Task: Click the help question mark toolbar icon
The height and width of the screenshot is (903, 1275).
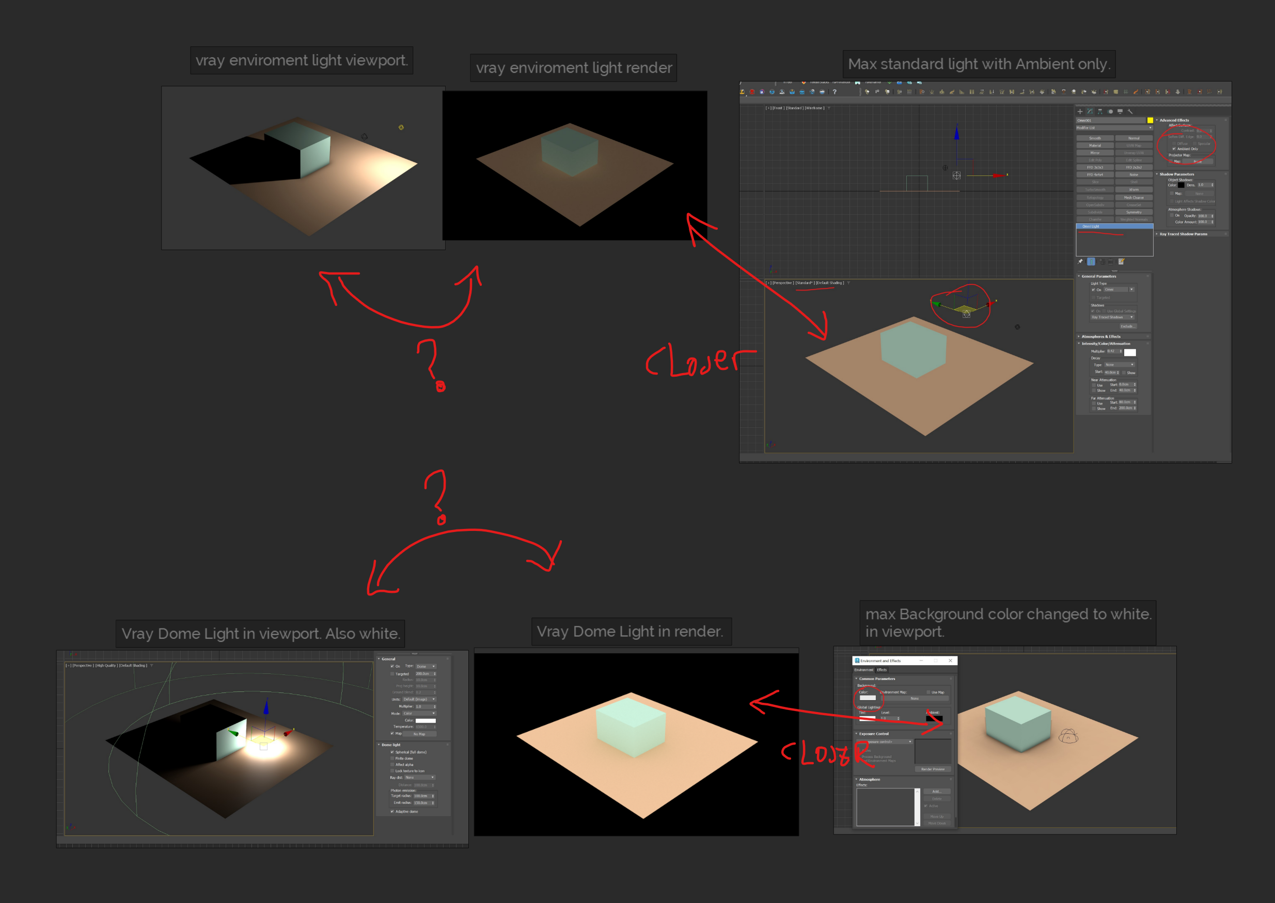Action: click(834, 92)
